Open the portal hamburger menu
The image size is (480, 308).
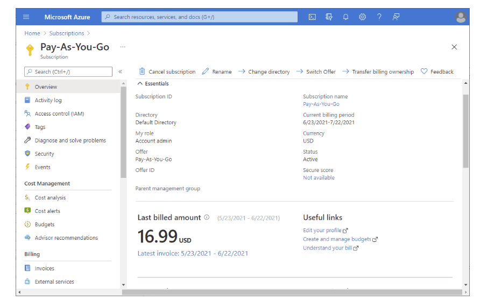click(x=26, y=17)
